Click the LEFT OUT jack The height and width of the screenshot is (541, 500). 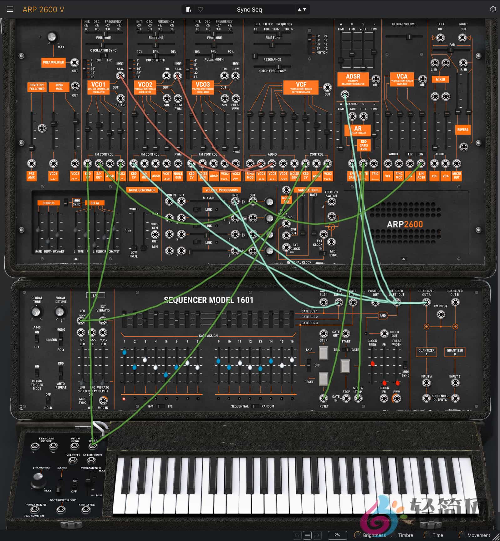coord(441,38)
